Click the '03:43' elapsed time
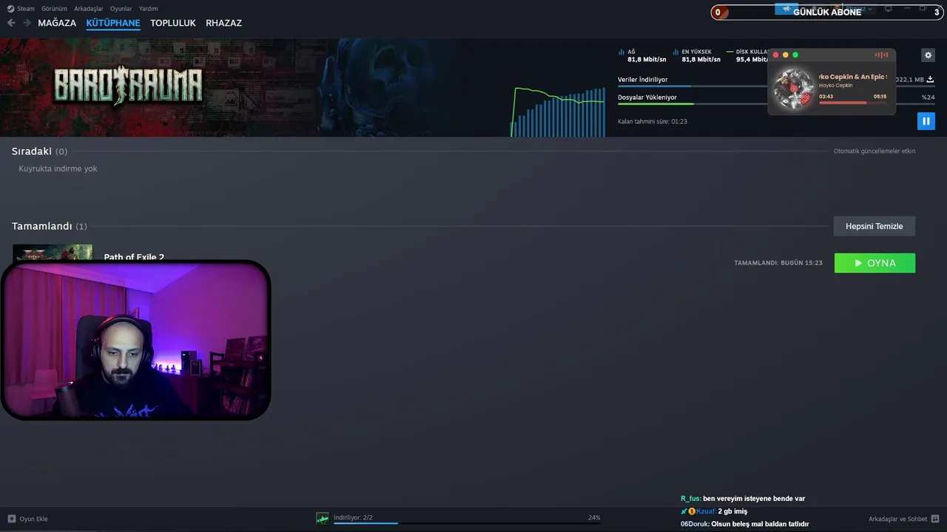 click(826, 97)
